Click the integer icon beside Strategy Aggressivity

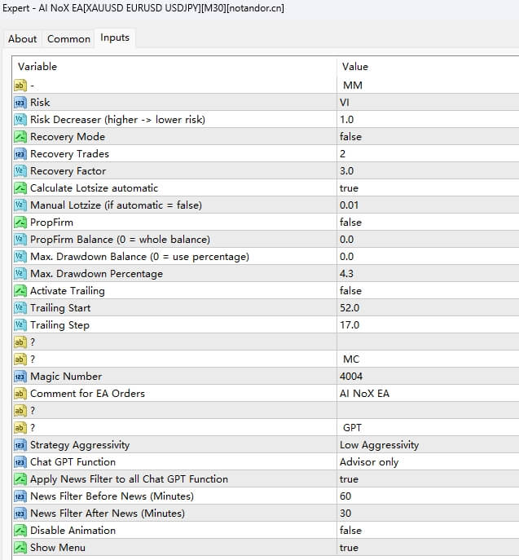pyautogui.click(x=20, y=445)
